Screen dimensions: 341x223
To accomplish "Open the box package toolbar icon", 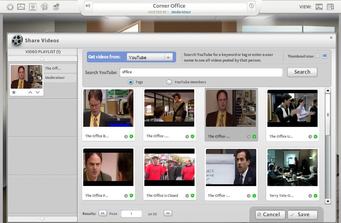I will coord(56,7).
